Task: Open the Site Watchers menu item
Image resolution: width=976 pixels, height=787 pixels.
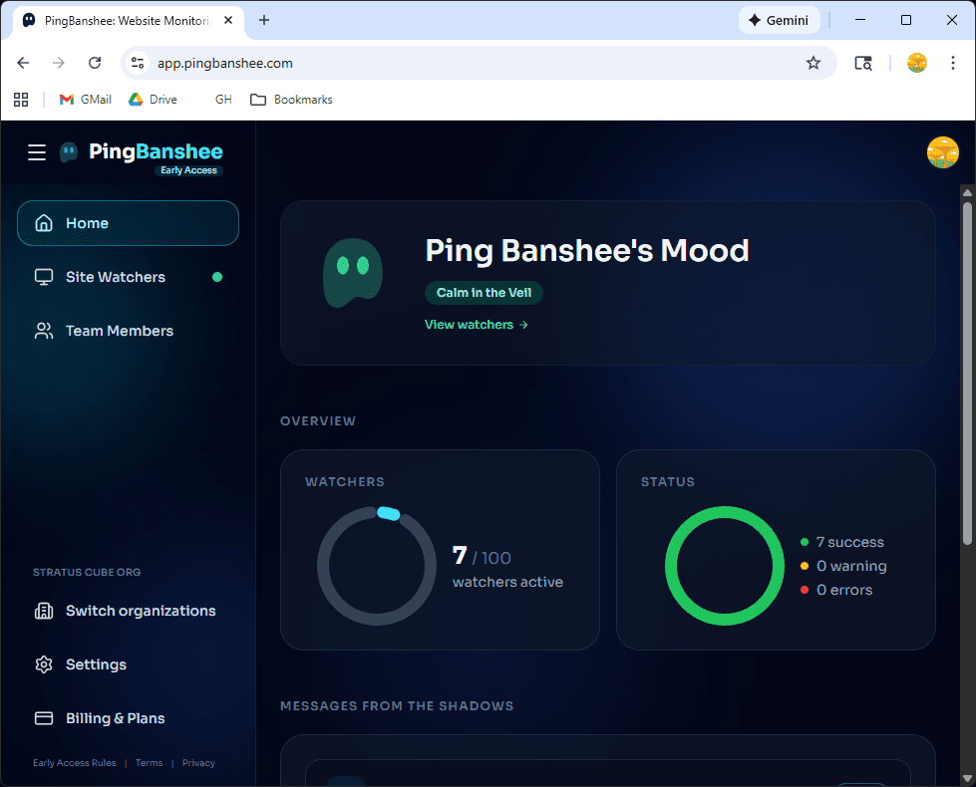Action: pos(116,277)
